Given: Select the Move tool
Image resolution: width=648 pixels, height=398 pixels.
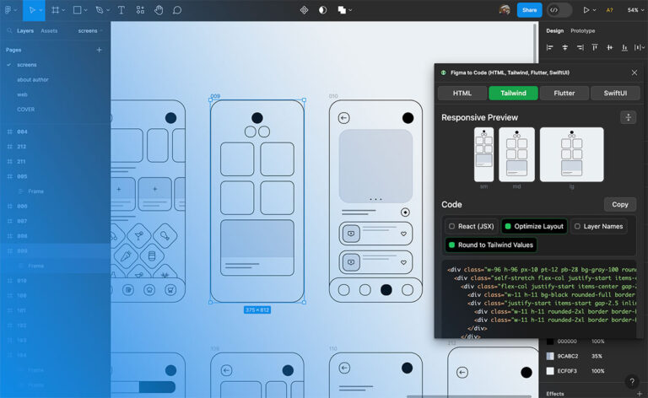Looking at the screenshot, I should [x=32, y=10].
